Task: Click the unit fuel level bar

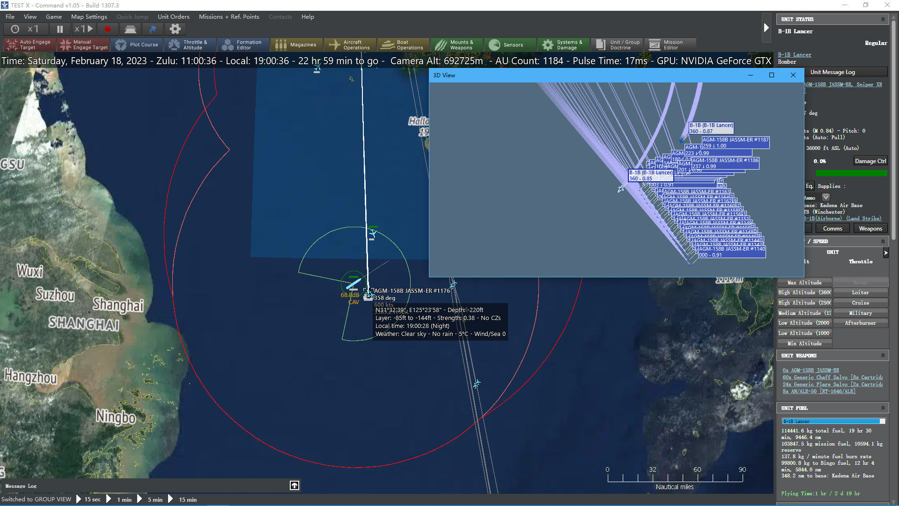Action: point(833,421)
